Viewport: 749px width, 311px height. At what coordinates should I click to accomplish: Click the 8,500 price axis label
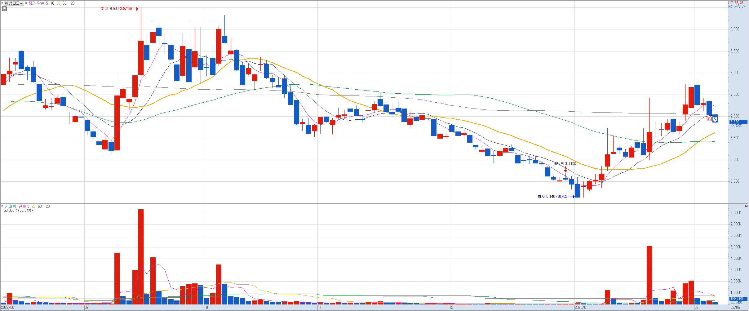[x=735, y=51]
